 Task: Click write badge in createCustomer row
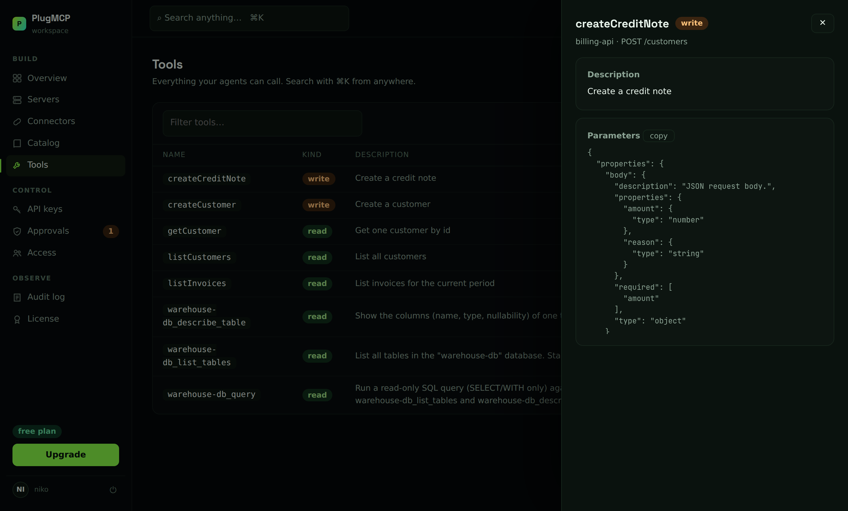tap(318, 205)
